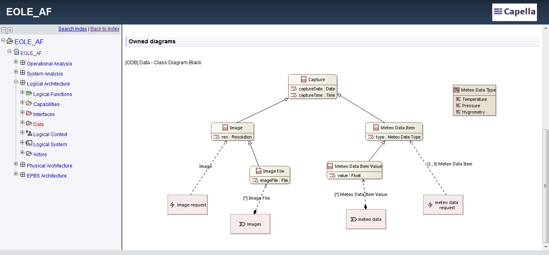Click the EOLE_AF root folder icon

point(10,41)
